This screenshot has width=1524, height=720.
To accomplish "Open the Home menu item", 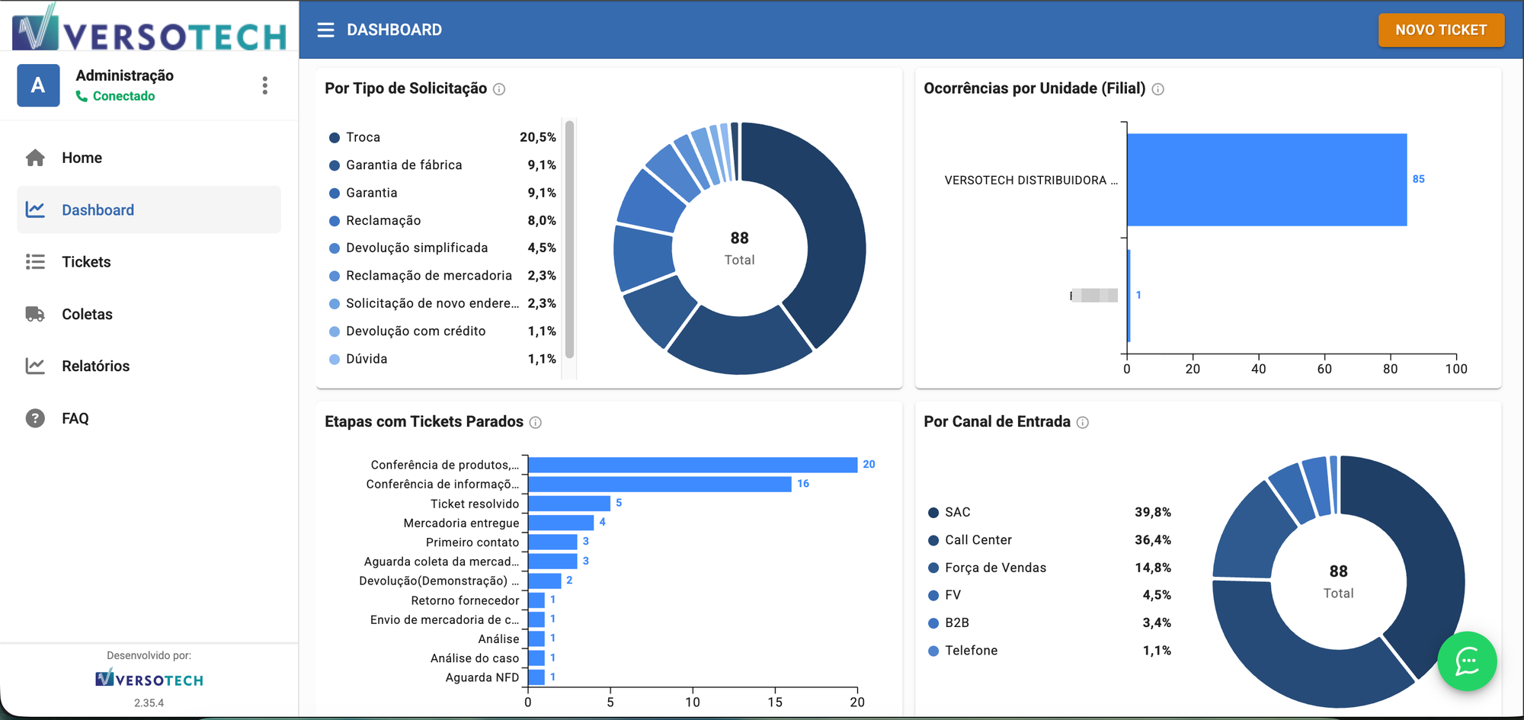I will point(149,158).
